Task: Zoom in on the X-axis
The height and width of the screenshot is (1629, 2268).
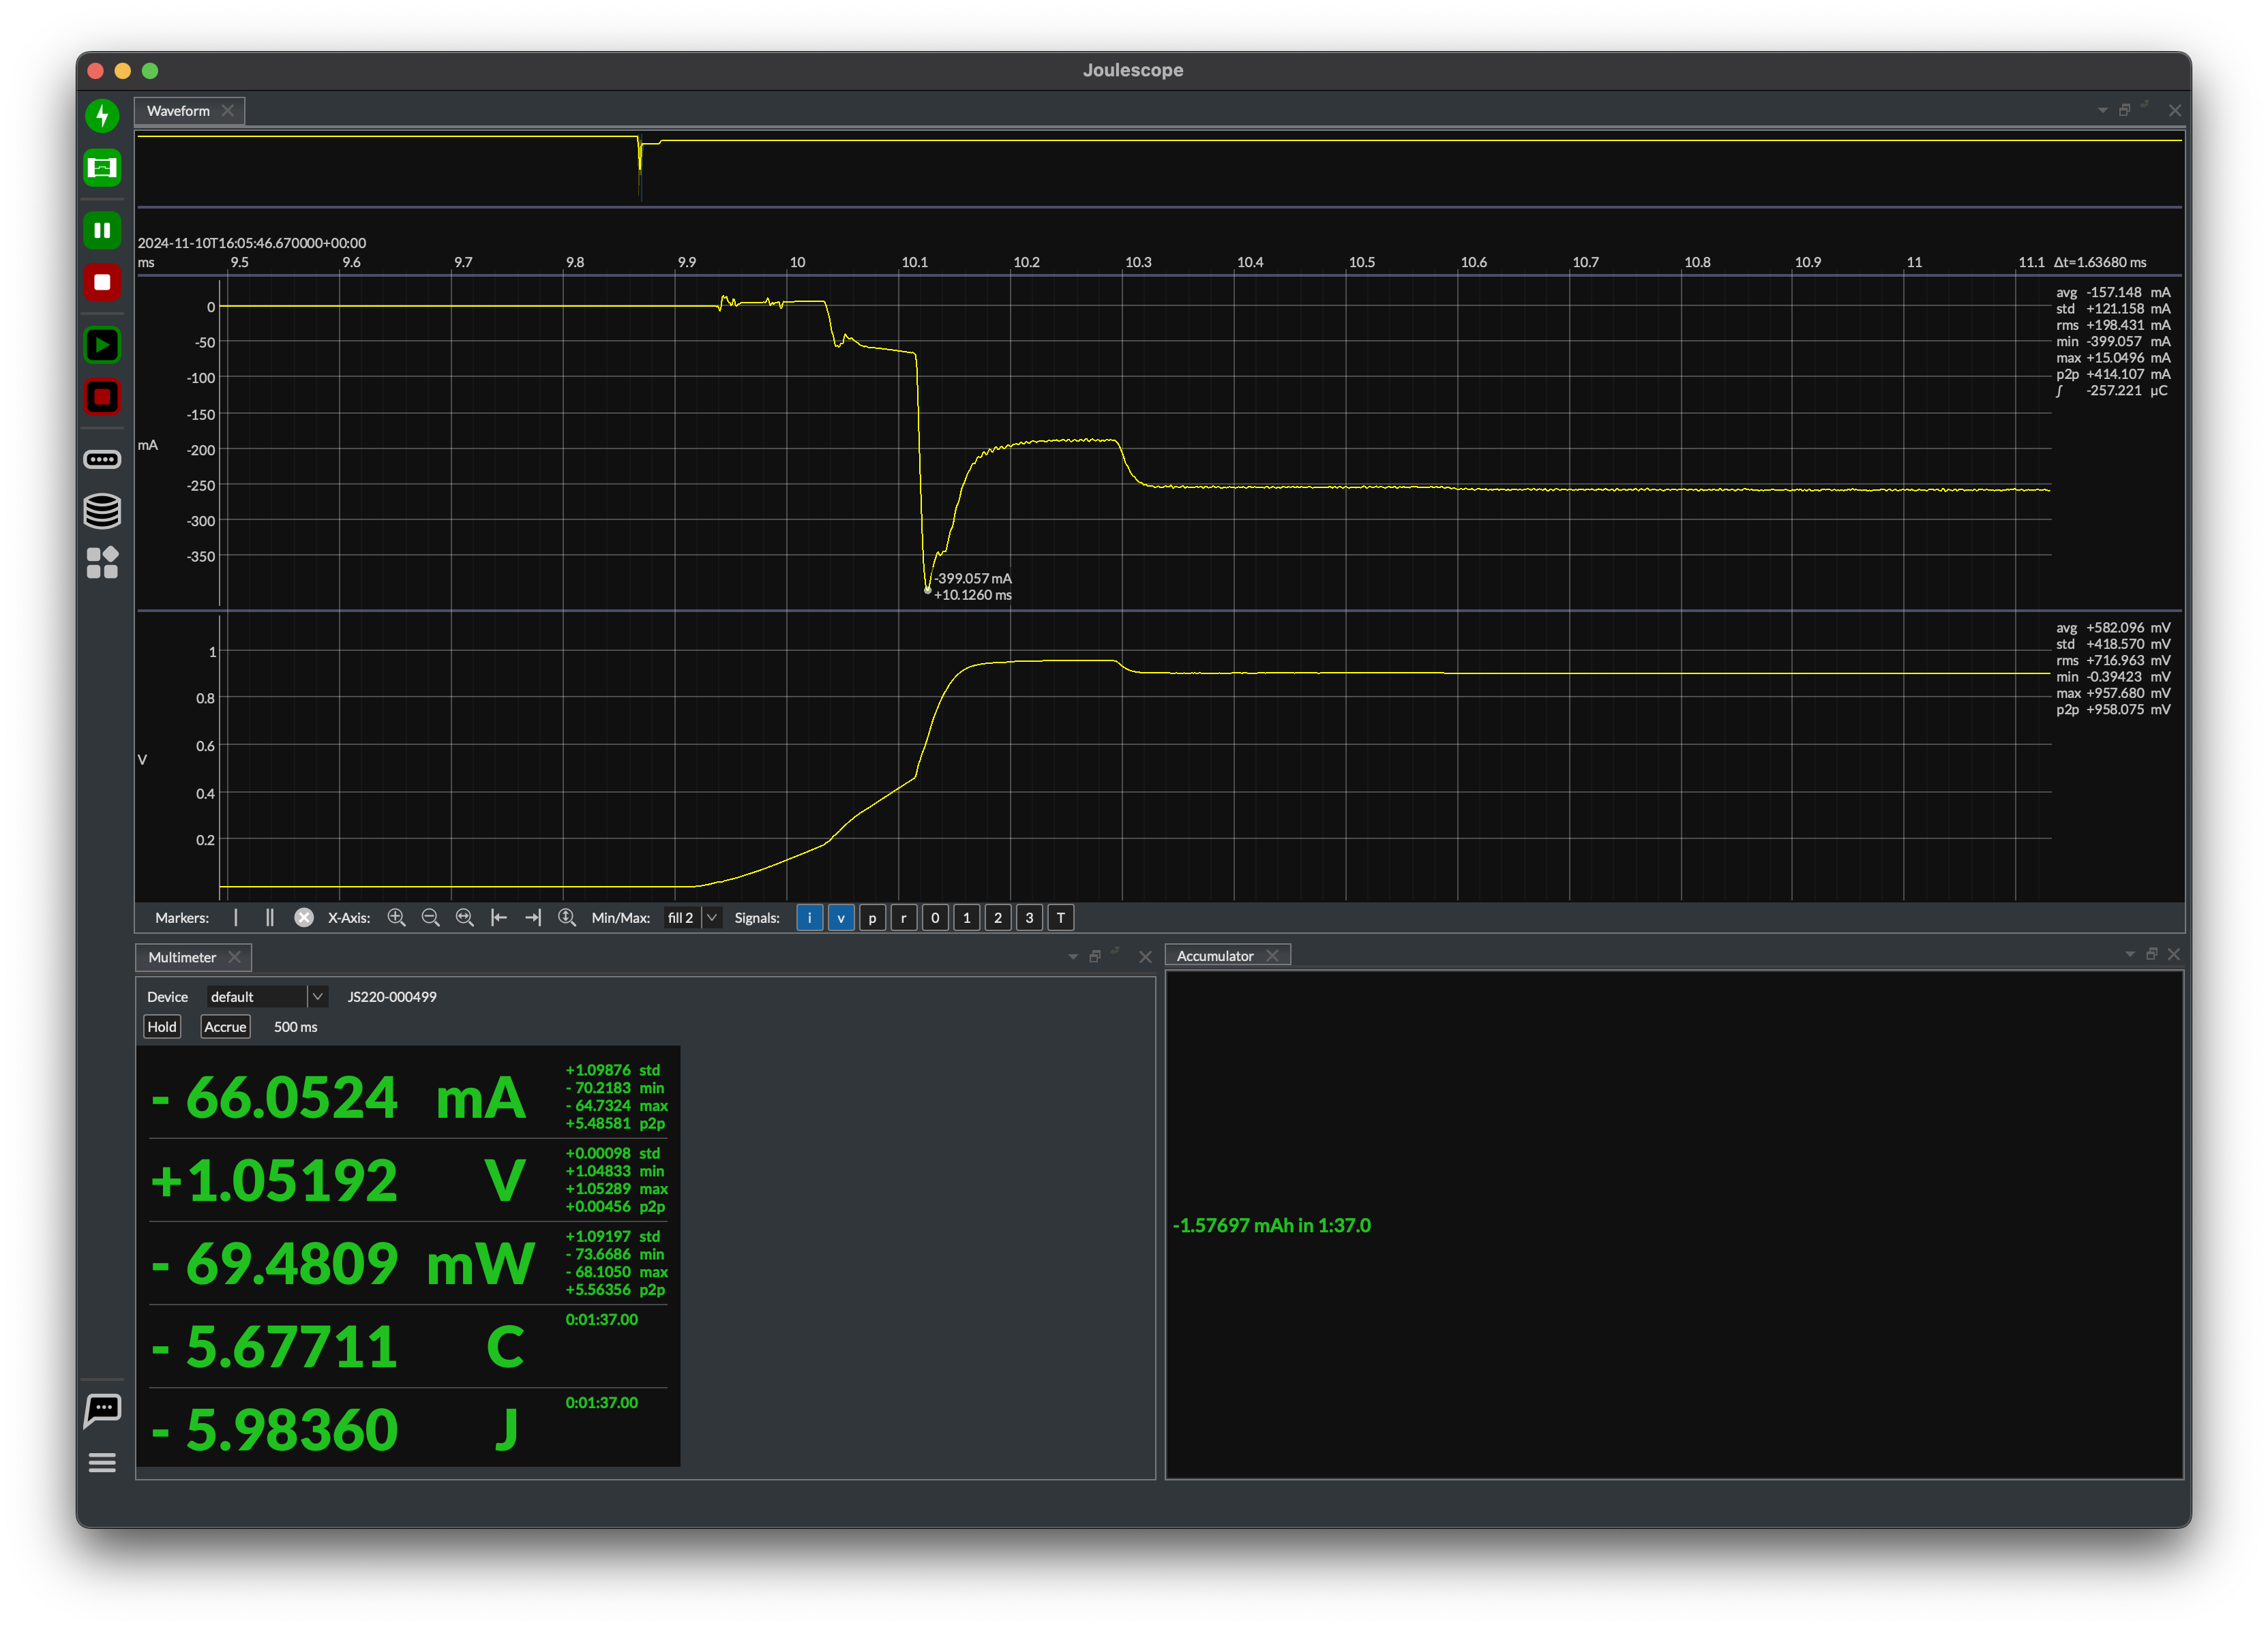Action: click(396, 917)
